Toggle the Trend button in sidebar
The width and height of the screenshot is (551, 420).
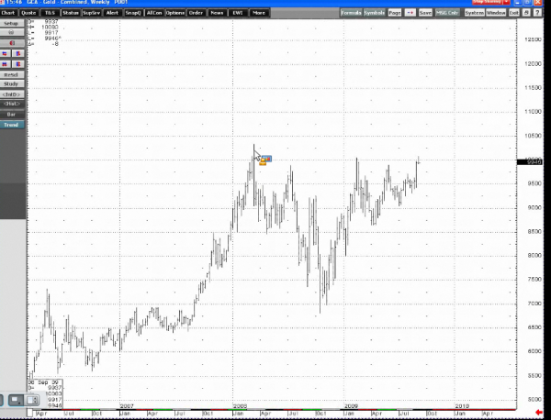[13, 125]
